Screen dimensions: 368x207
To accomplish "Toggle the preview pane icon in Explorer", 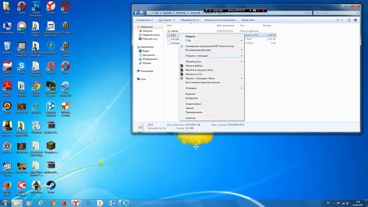I will [348, 20].
